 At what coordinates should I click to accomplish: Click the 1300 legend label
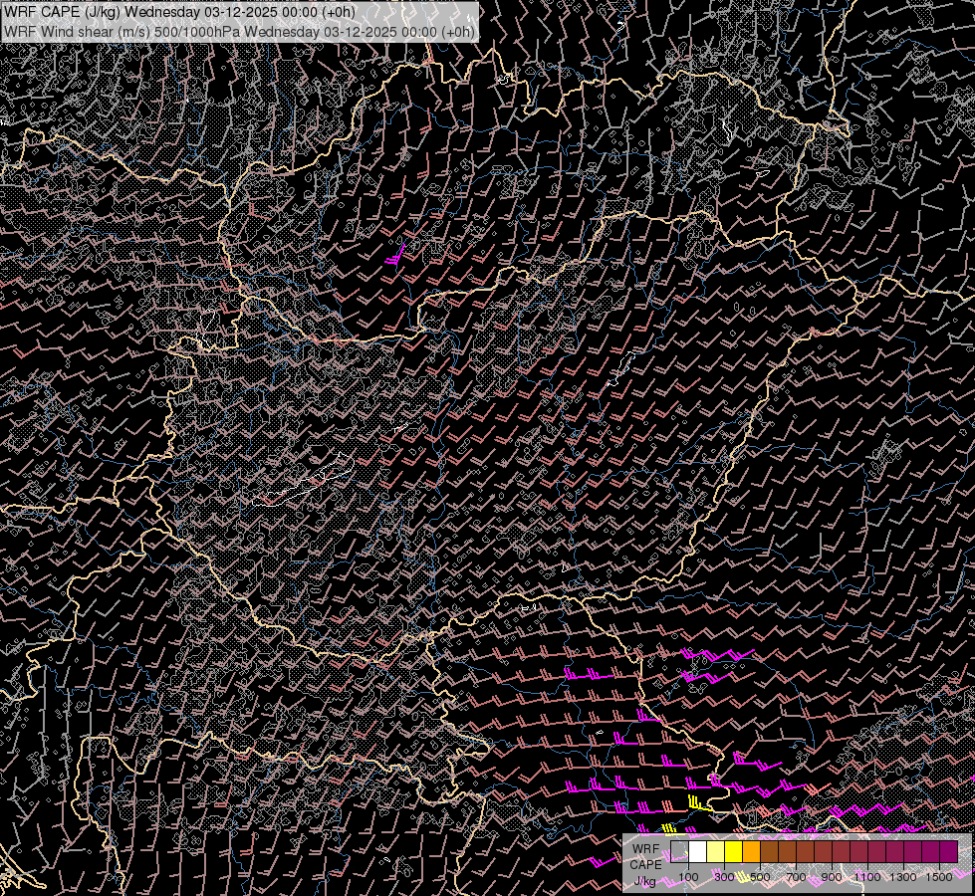point(903,877)
